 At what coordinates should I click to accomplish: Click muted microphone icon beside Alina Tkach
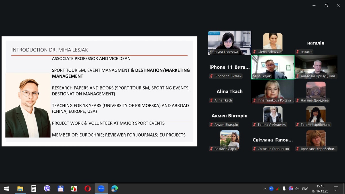211,100
